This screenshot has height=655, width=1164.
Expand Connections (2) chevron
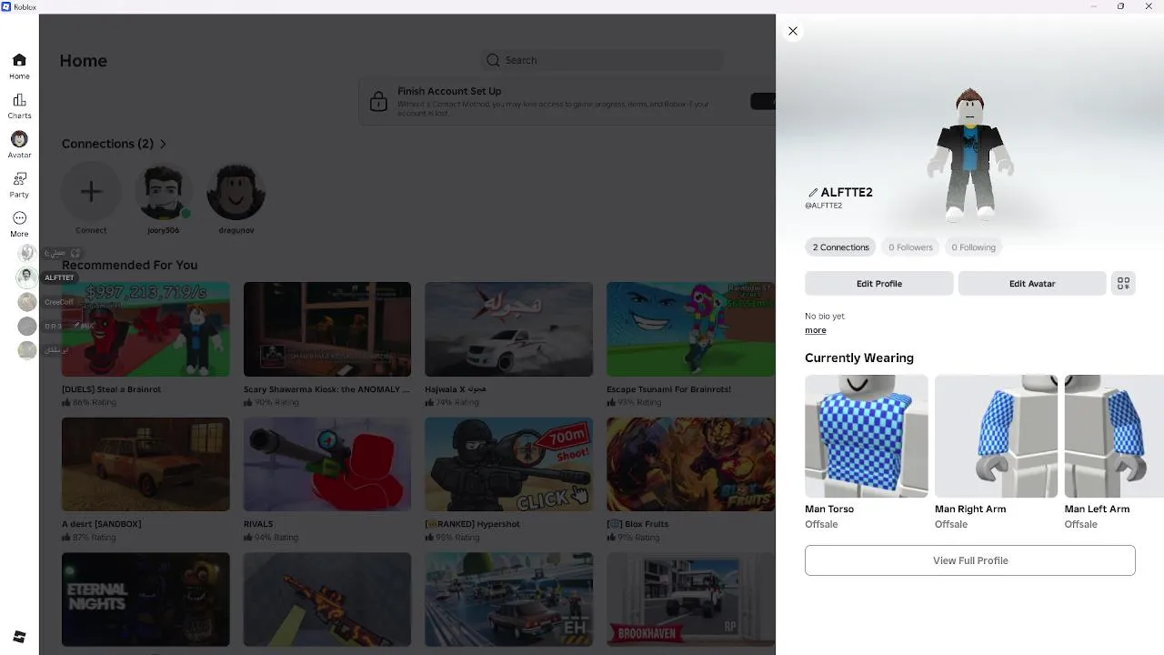click(163, 144)
